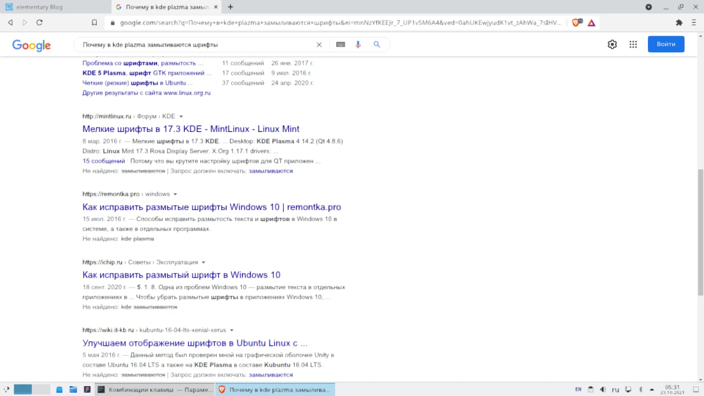The width and height of the screenshot is (704, 396).
Task: Reload the page with the refresh icon
Action: [x=40, y=23]
